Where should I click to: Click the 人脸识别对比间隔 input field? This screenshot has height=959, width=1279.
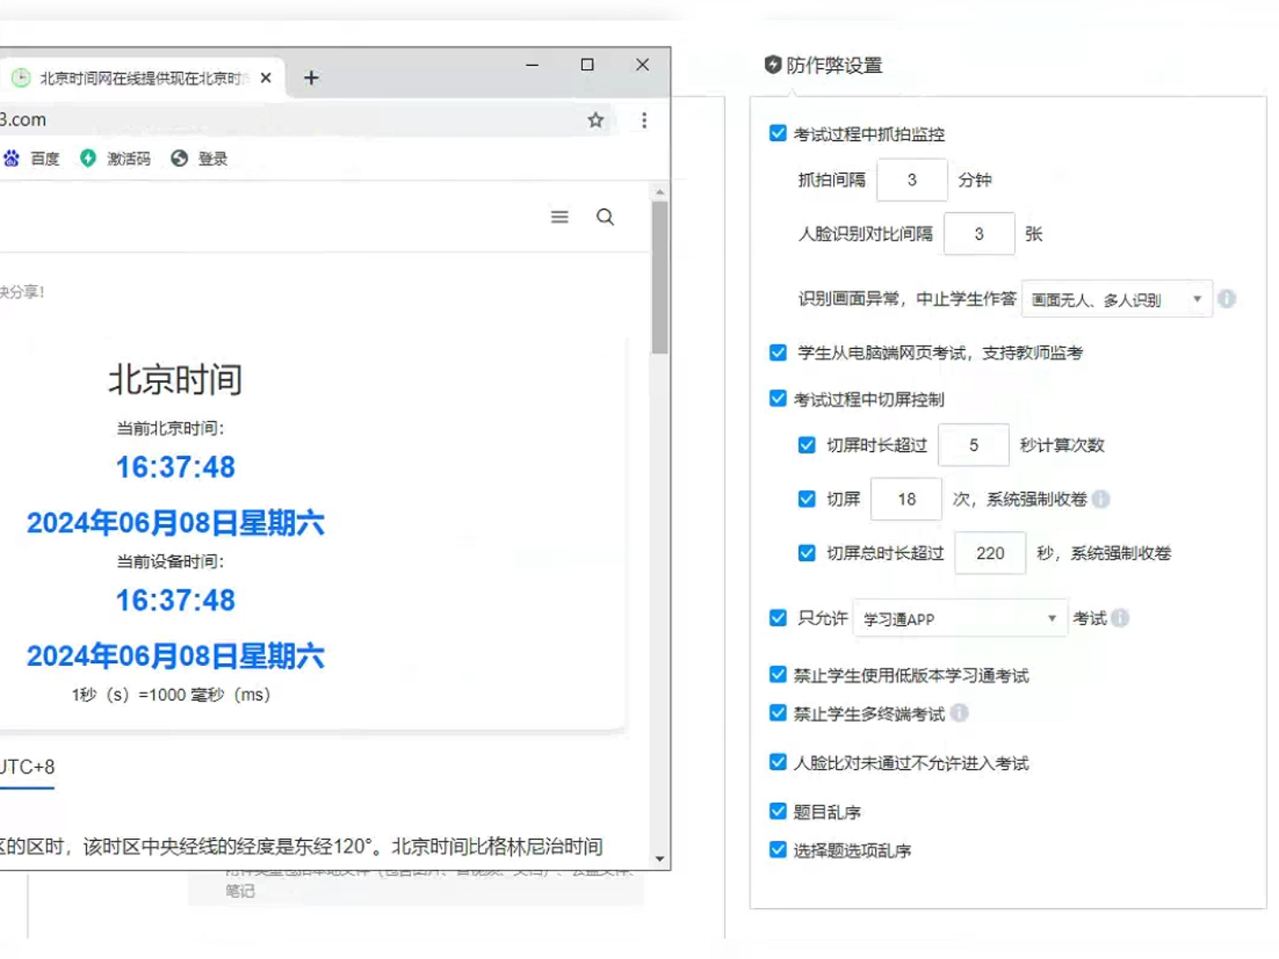pos(979,234)
